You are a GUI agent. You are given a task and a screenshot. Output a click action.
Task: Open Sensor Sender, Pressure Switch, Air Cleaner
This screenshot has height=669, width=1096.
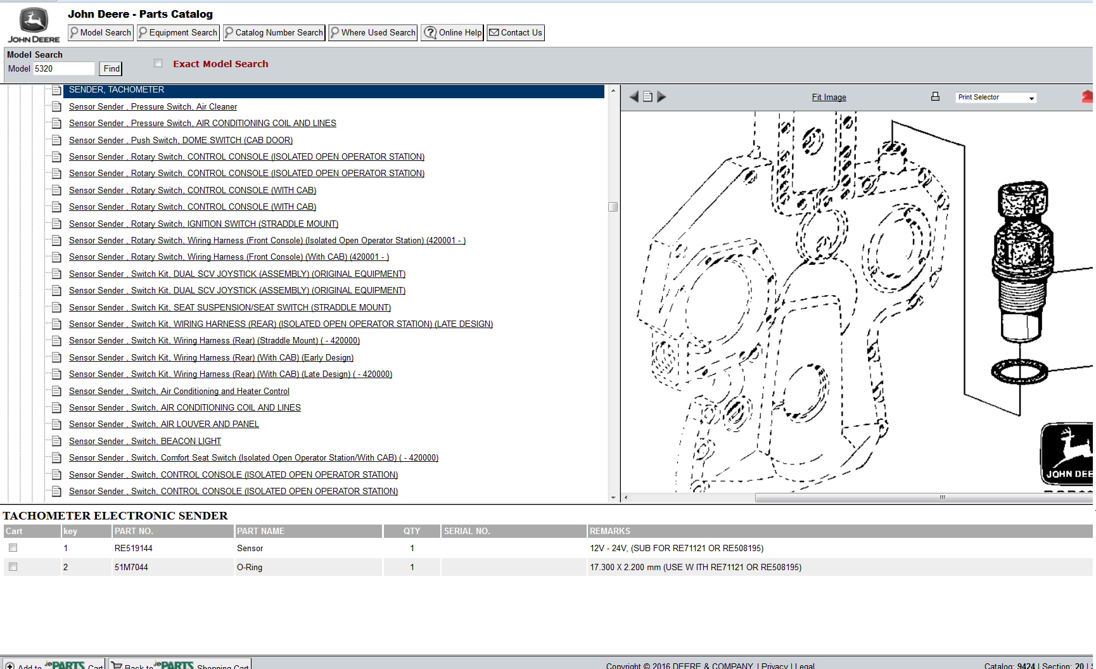point(153,107)
